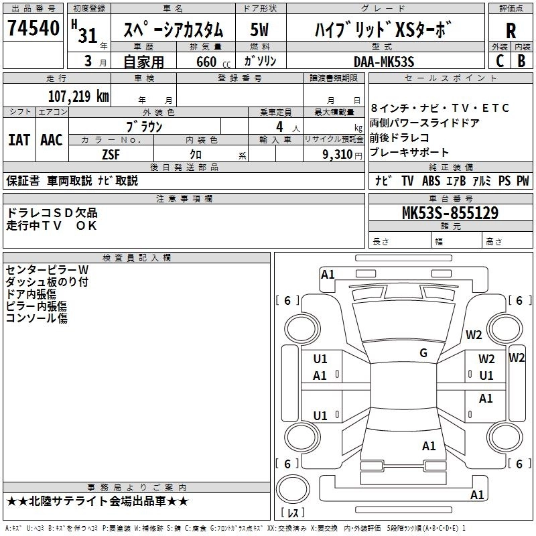This screenshot has height=536, width=536.
Task: Click the 北陸サテライト会場出品車 announcement
Action: click(97, 501)
